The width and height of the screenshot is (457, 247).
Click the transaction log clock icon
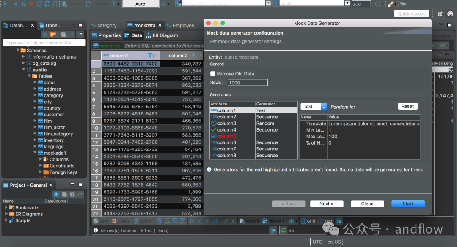tap(164, 4)
